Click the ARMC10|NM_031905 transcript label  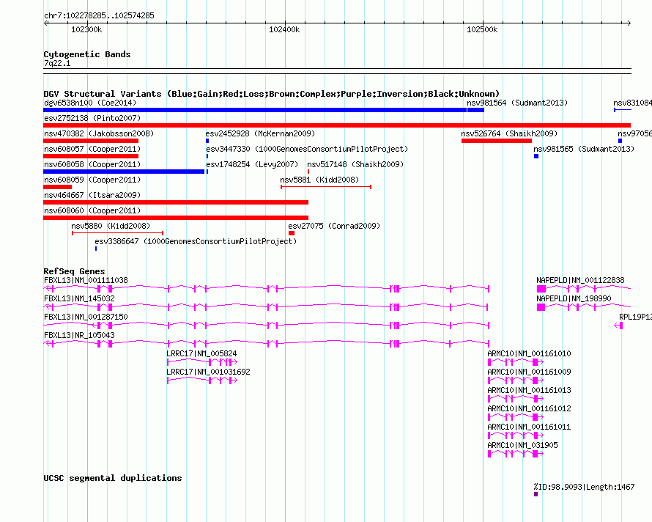point(522,446)
